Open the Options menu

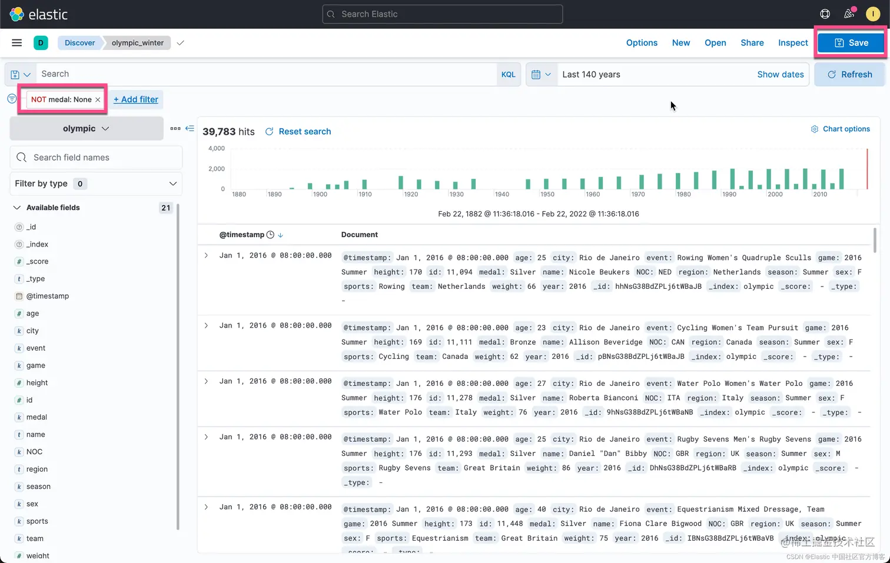pyautogui.click(x=642, y=43)
